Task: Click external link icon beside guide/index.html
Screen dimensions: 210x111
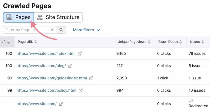Action: point(91,78)
